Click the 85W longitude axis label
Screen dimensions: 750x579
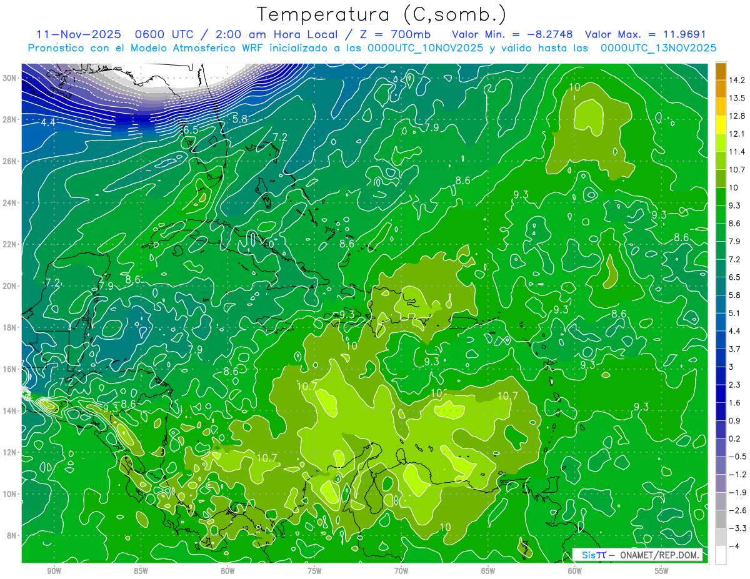[141, 571]
